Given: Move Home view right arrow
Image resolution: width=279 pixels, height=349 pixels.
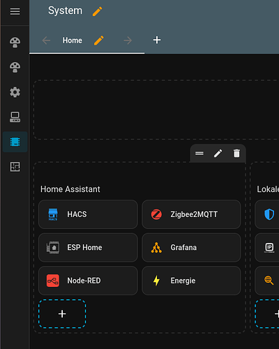Looking at the screenshot, I should tap(128, 40).
